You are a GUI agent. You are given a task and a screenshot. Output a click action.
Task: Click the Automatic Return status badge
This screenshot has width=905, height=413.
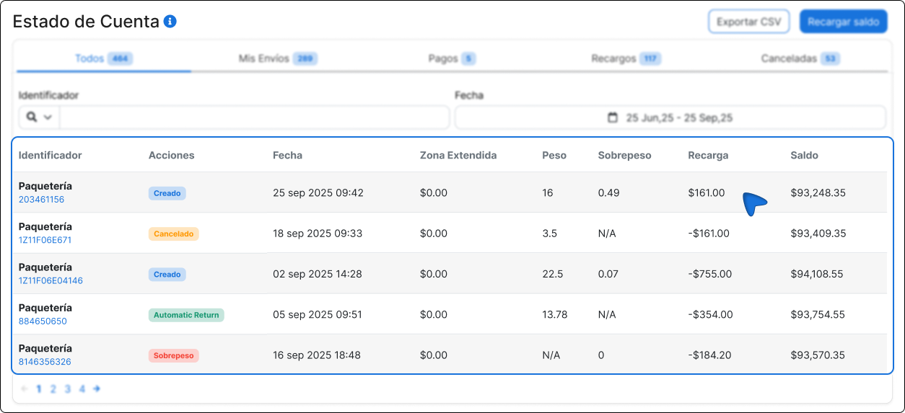point(186,315)
